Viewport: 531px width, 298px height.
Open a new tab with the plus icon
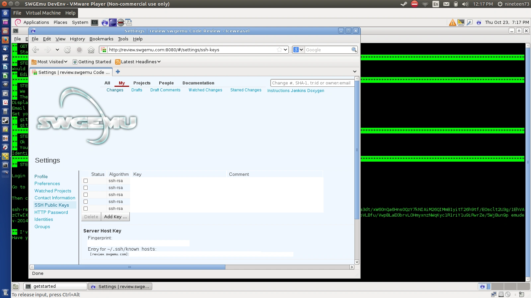pos(118,72)
